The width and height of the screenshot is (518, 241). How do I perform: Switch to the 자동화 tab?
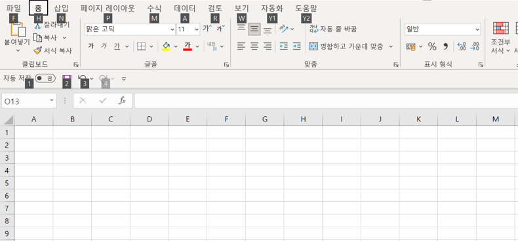click(272, 8)
